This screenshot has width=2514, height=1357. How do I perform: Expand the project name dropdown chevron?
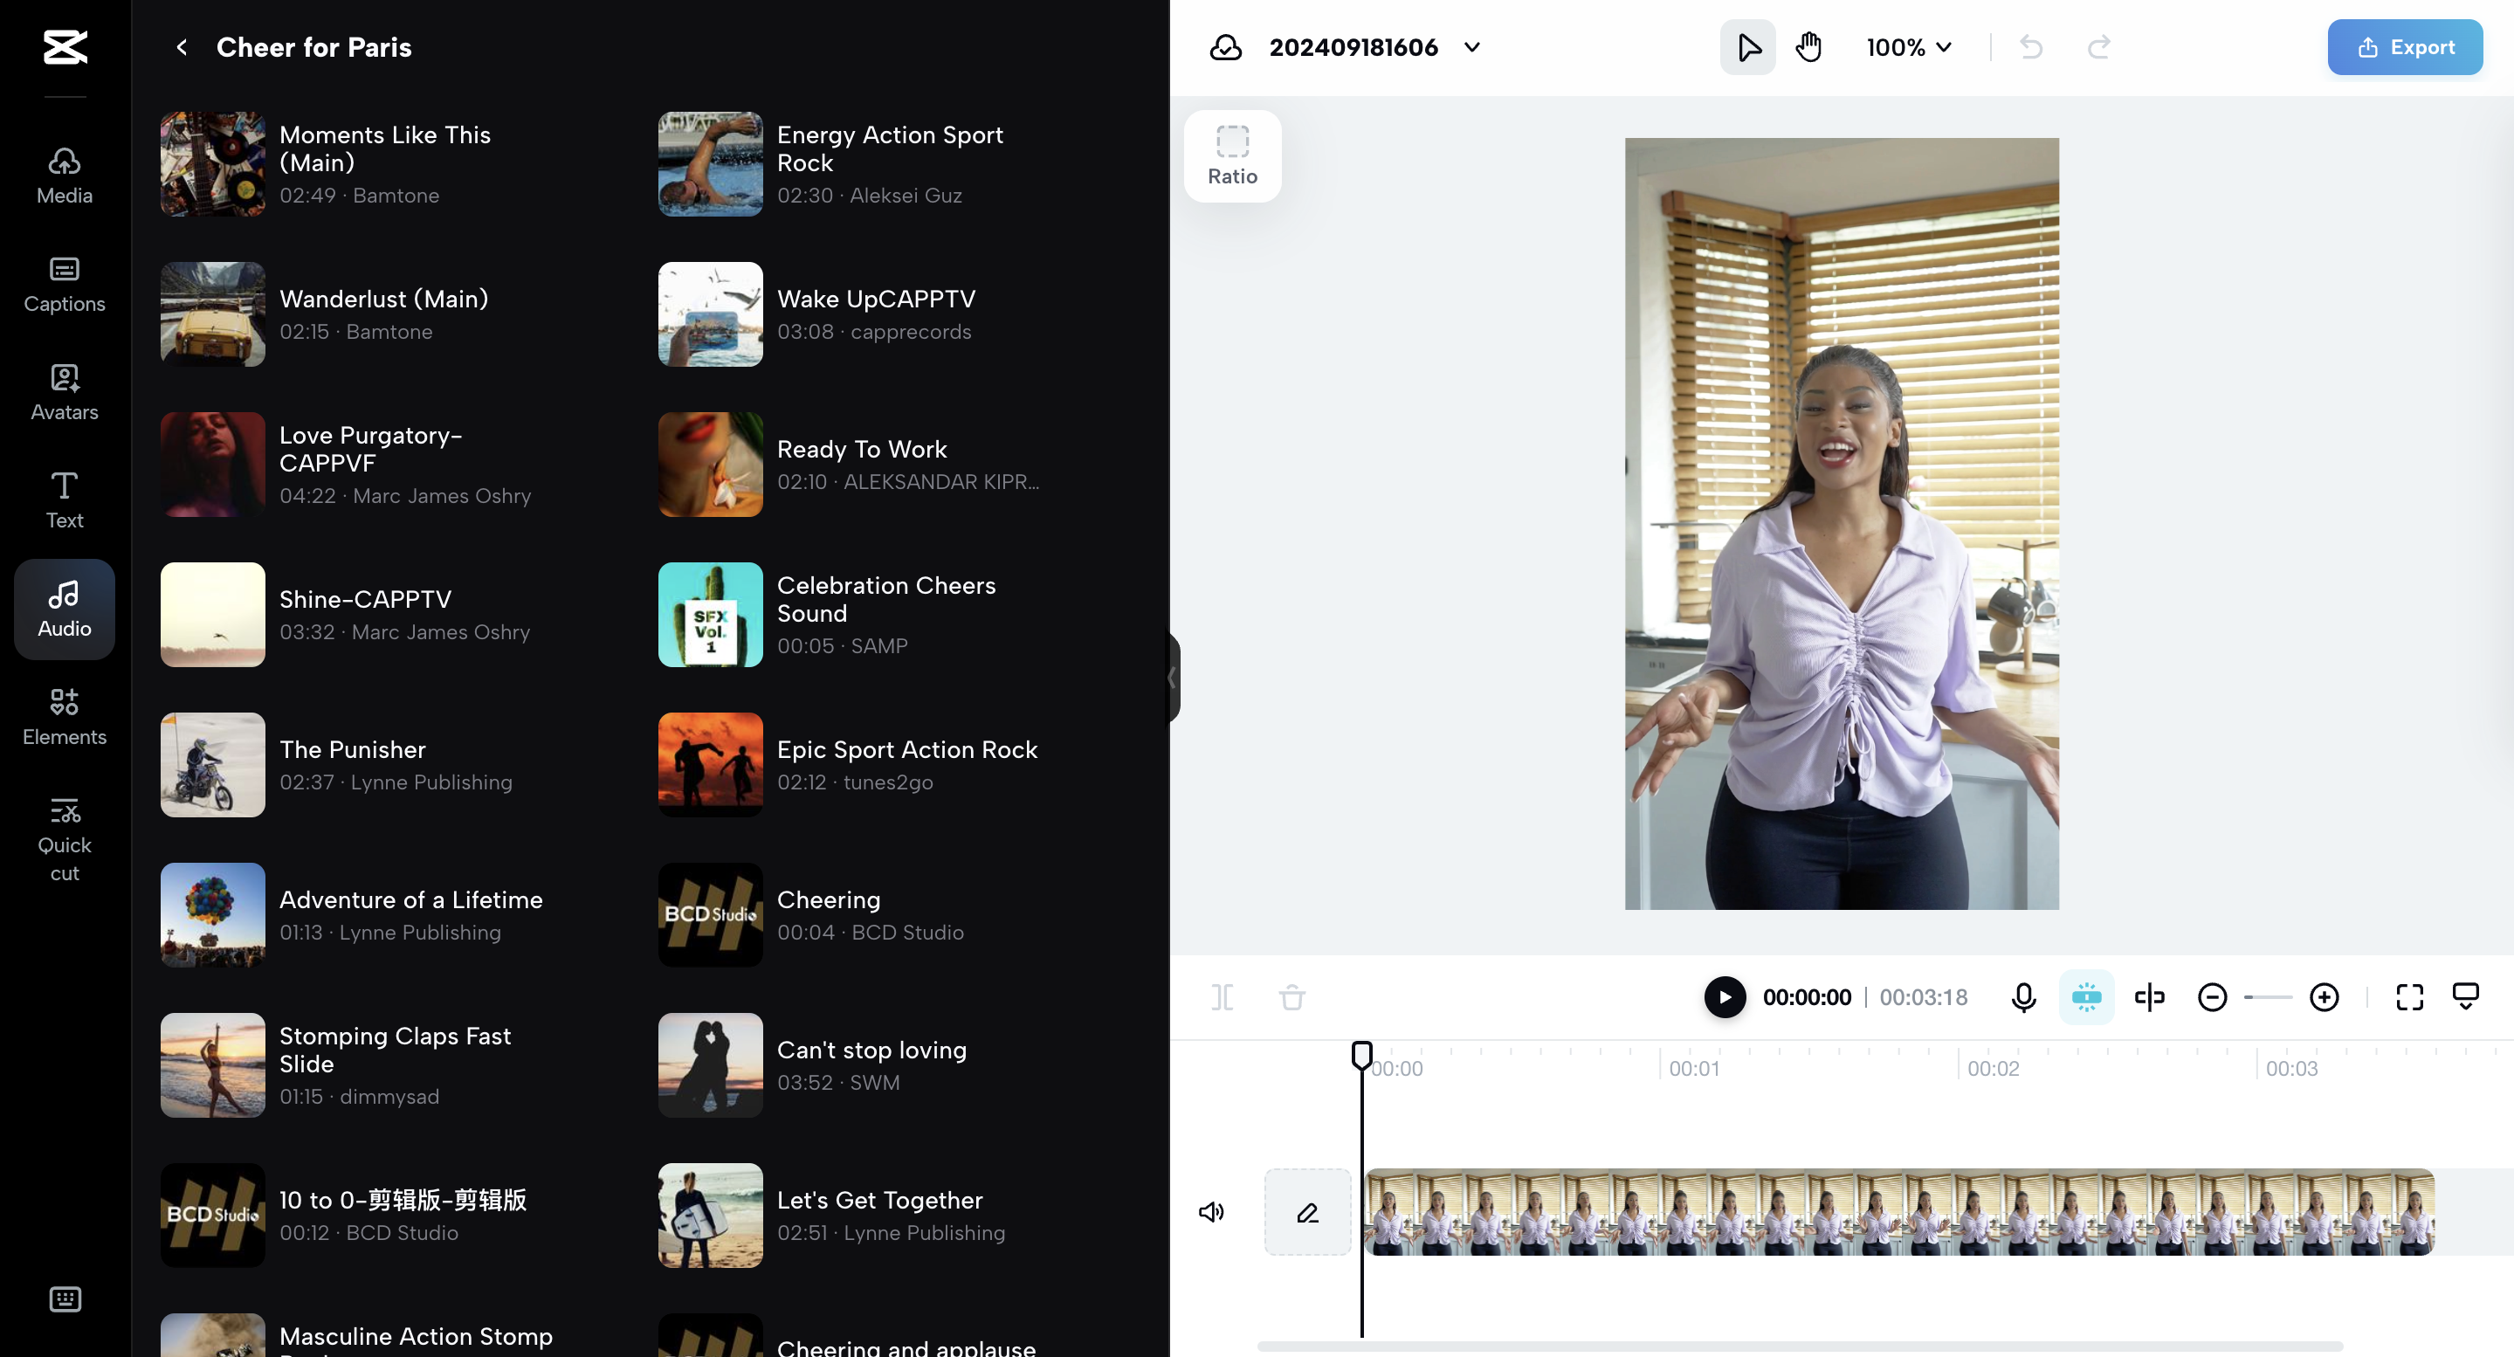[x=1471, y=47]
